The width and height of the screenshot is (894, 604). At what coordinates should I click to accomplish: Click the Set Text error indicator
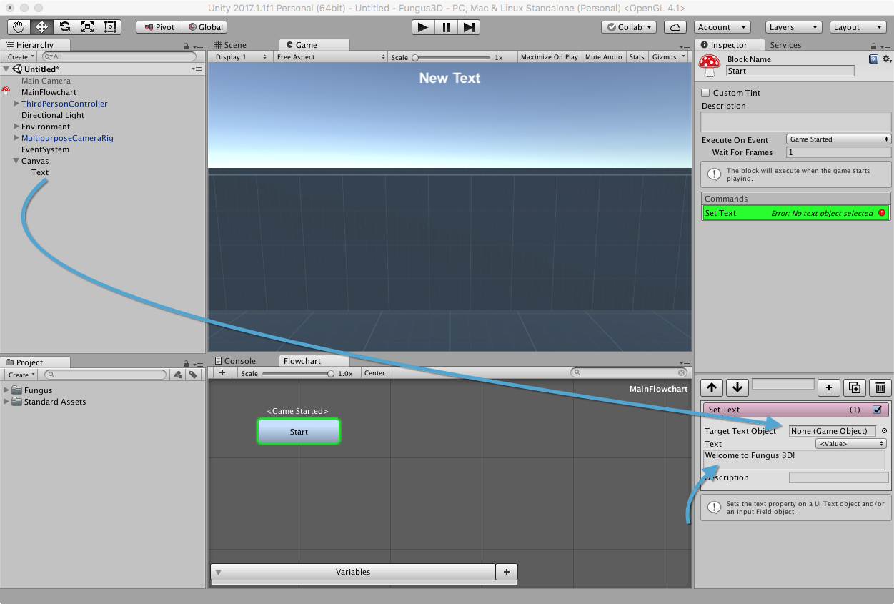pos(883,213)
